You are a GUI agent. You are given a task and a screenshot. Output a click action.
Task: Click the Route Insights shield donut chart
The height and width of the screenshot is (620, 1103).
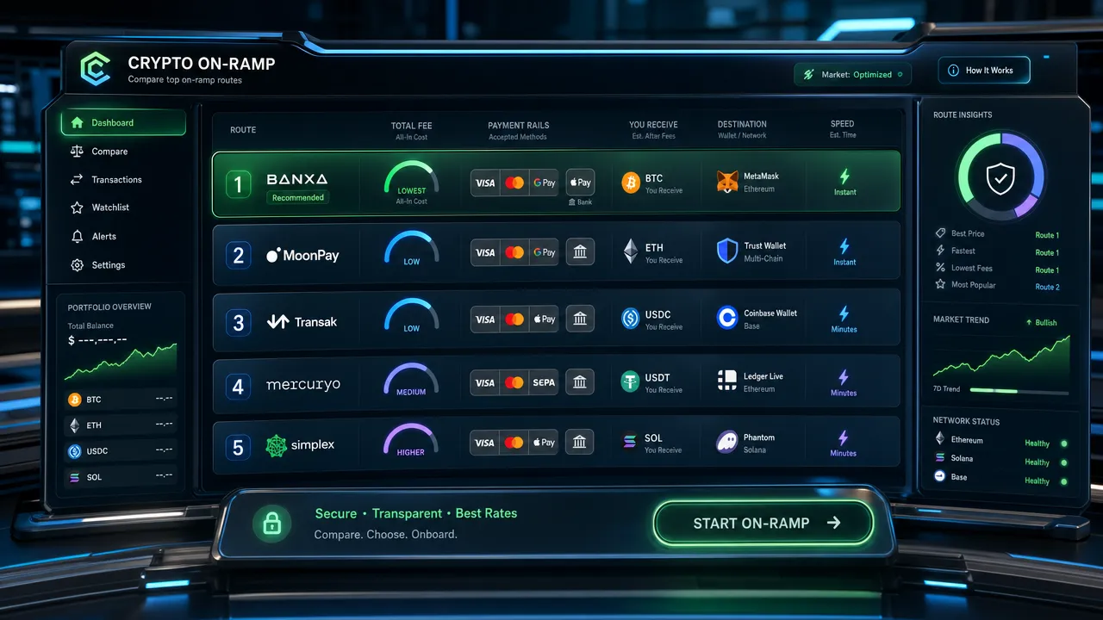coord(1000,177)
